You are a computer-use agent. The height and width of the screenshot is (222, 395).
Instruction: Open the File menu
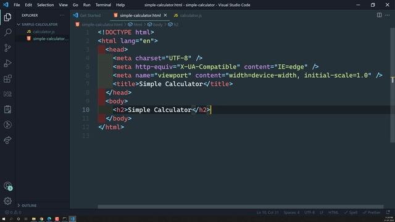tap(17, 5)
